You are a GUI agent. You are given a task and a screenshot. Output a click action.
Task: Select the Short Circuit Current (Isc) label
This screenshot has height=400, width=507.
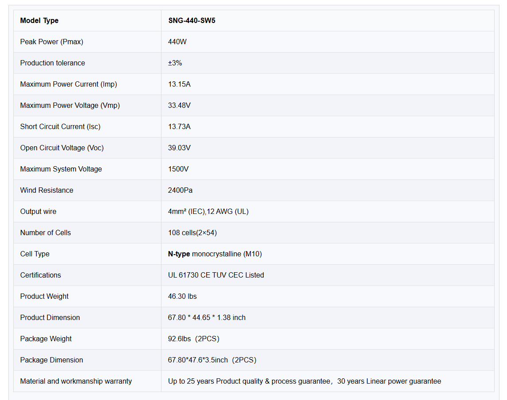click(x=60, y=126)
